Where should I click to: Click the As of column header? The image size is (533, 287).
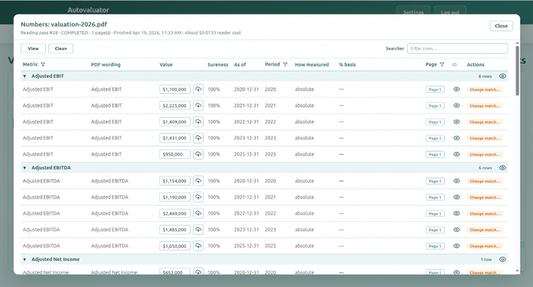239,64
